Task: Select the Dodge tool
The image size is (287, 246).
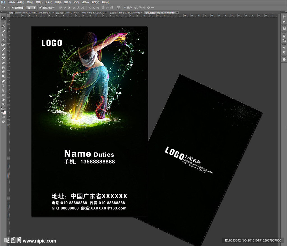Action: tap(3, 76)
